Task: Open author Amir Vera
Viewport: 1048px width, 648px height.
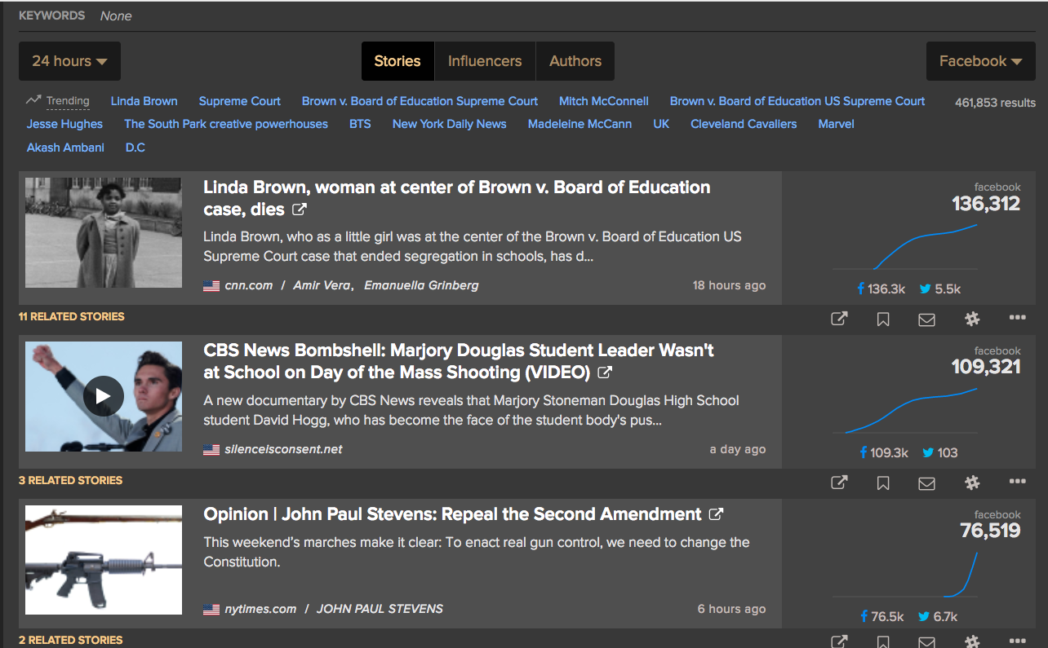Action: [321, 285]
